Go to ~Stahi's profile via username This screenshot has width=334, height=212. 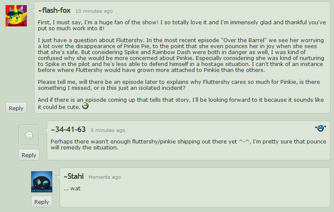pyautogui.click(x=73, y=176)
